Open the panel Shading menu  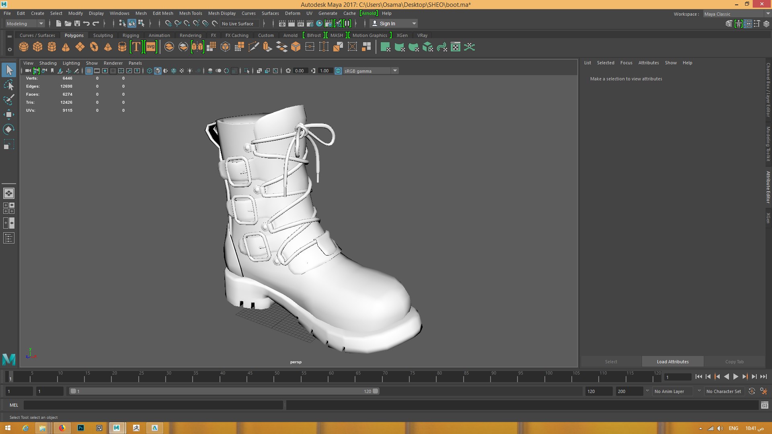(x=48, y=63)
